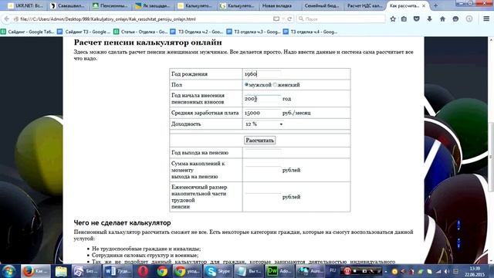This screenshot has height=278, width=494.
Task: Click the 'Средняя заработная плата' input field
Action: point(262,113)
